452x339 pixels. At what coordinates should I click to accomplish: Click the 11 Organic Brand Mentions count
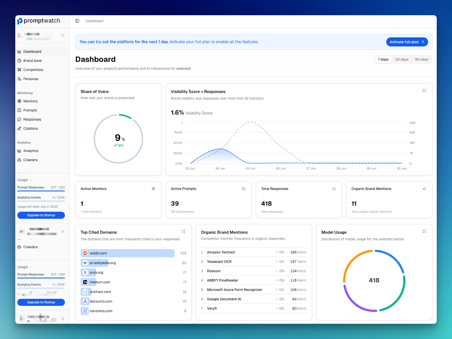(x=354, y=203)
